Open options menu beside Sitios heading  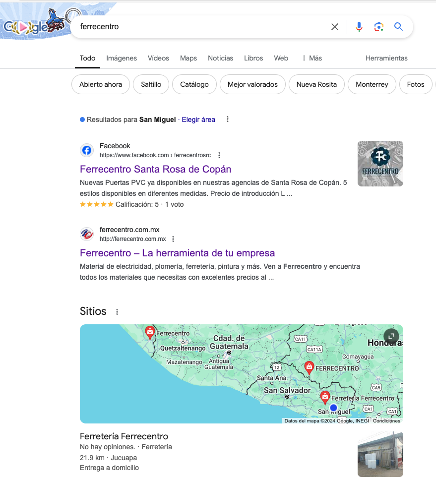[117, 312]
